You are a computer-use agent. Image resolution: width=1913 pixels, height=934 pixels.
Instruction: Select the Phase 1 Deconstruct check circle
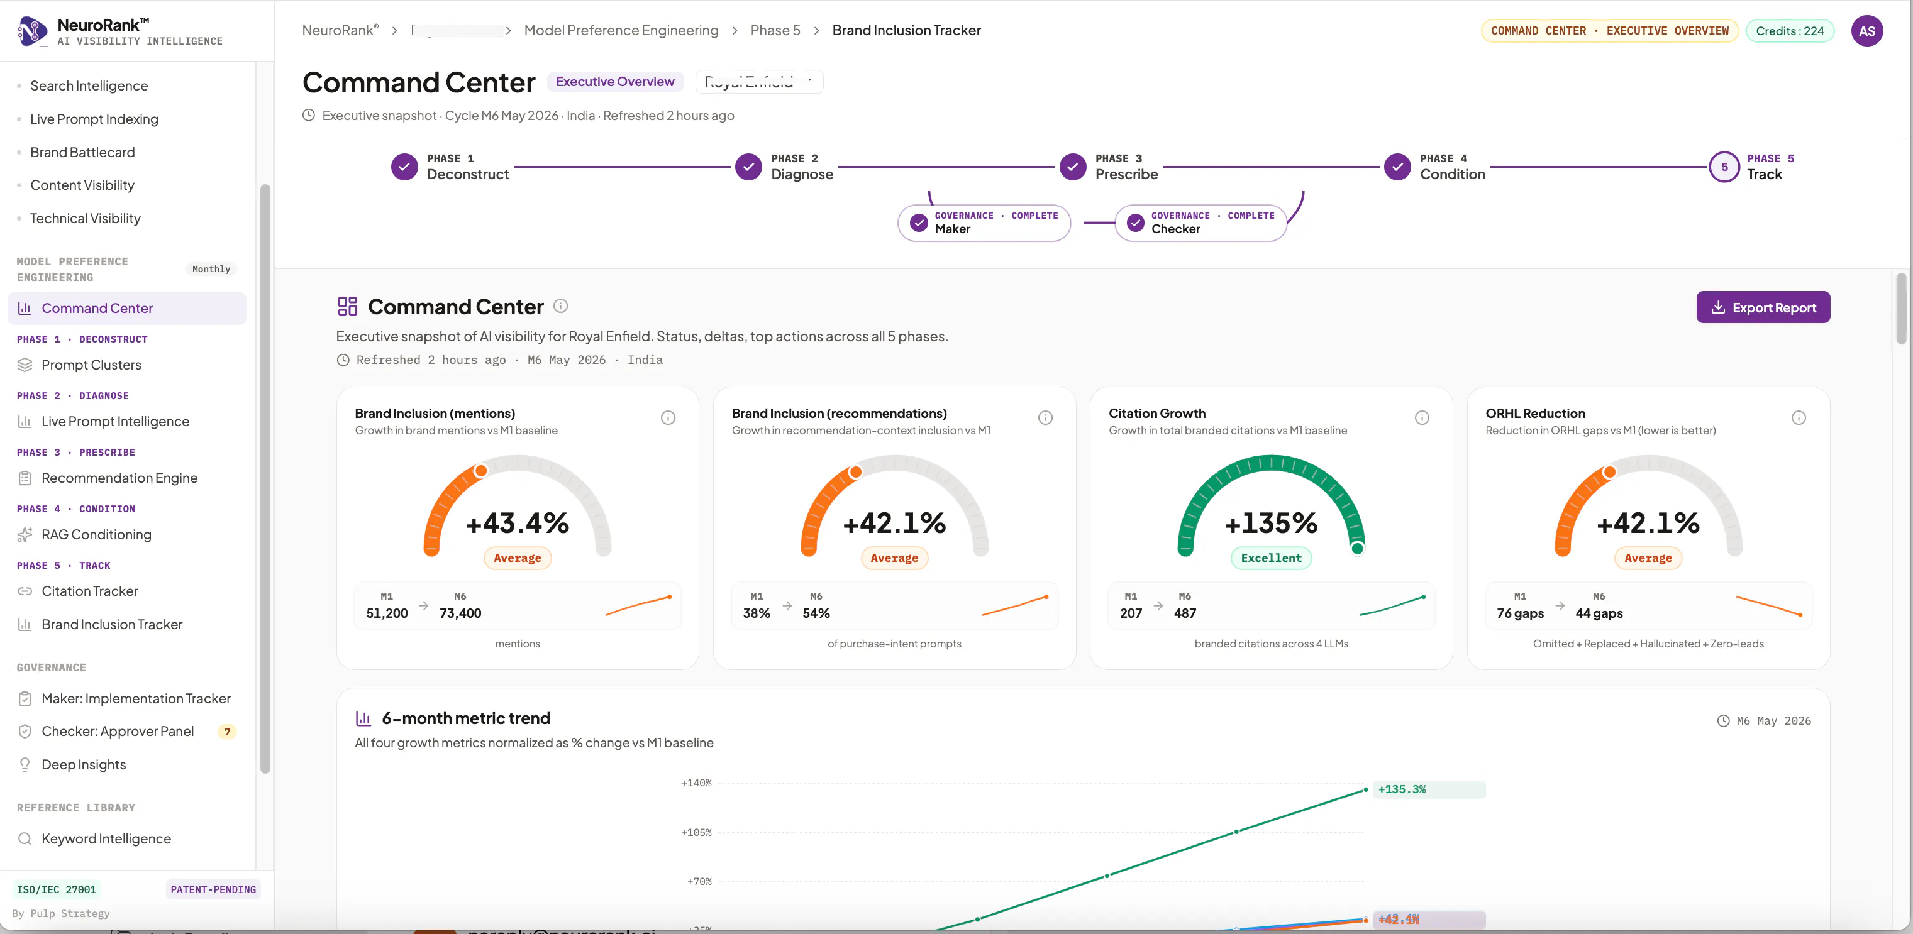405,167
